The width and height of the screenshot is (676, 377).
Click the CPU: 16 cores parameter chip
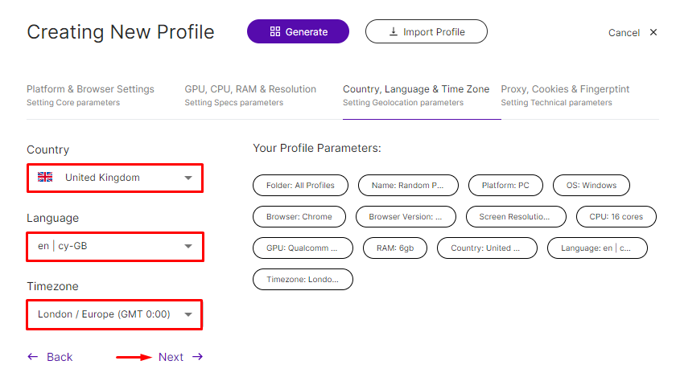[x=616, y=217]
